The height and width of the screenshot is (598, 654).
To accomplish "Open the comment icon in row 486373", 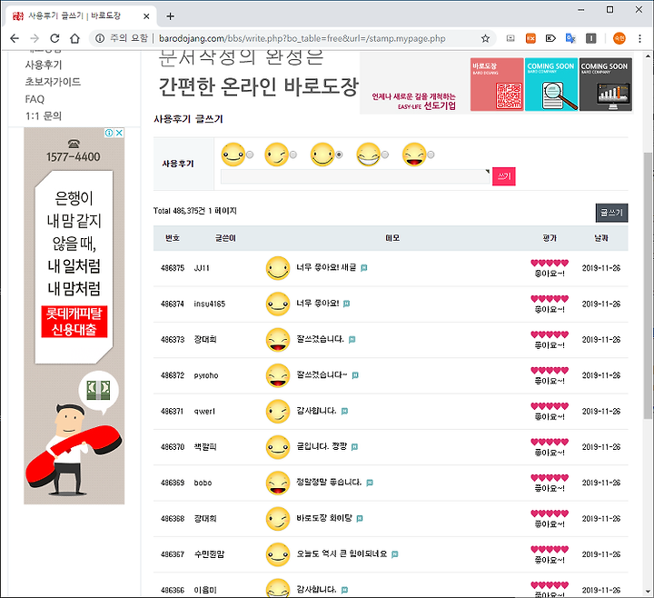I will click(x=352, y=339).
